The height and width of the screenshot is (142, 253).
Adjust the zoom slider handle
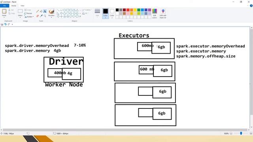tap(241, 133)
